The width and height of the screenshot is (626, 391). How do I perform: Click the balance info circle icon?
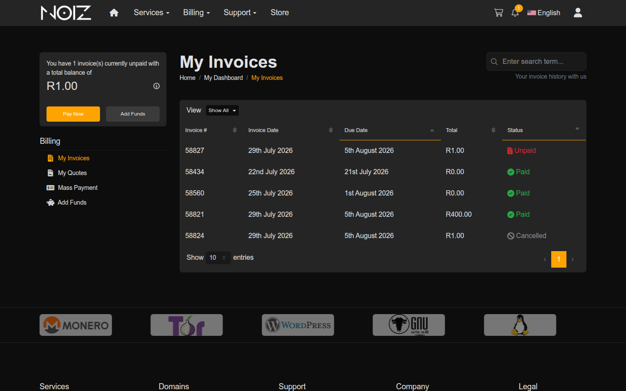[x=156, y=86]
